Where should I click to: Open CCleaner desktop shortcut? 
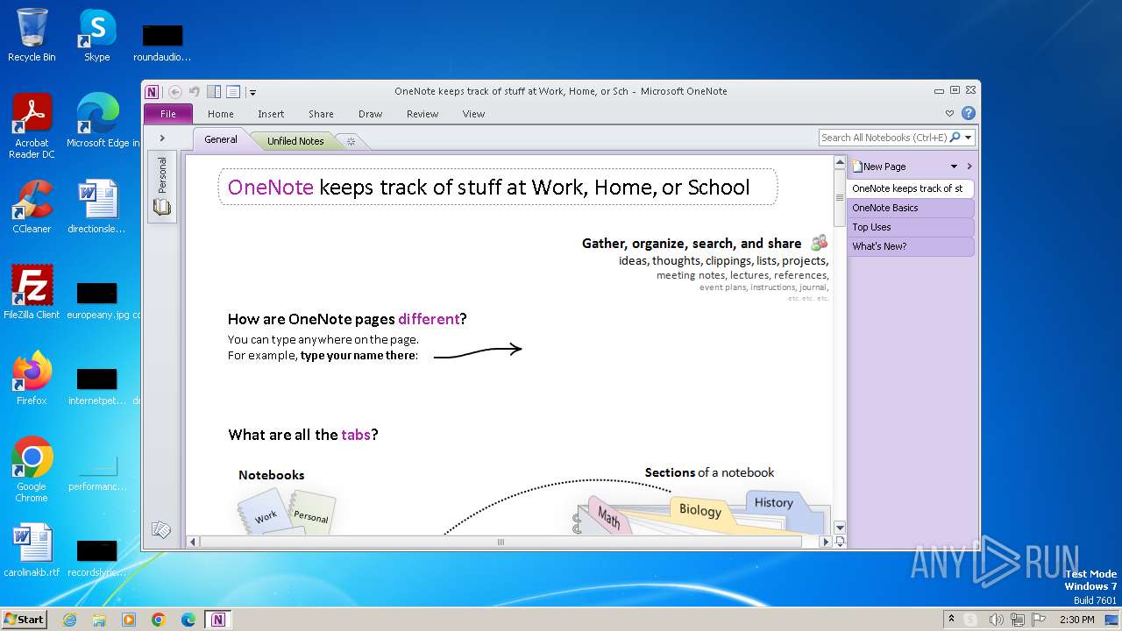click(x=32, y=207)
